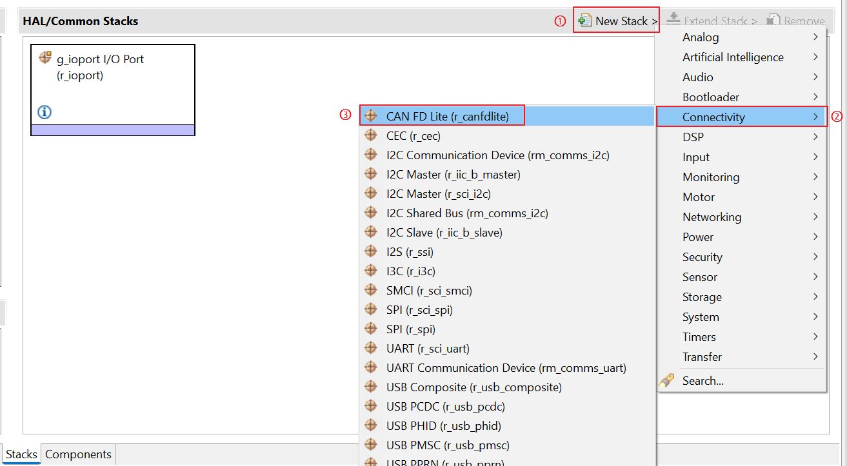Viewport: 847px width, 466px height.
Task: Click the icon beside CAN FD Lite entry
Action: coord(371,116)
